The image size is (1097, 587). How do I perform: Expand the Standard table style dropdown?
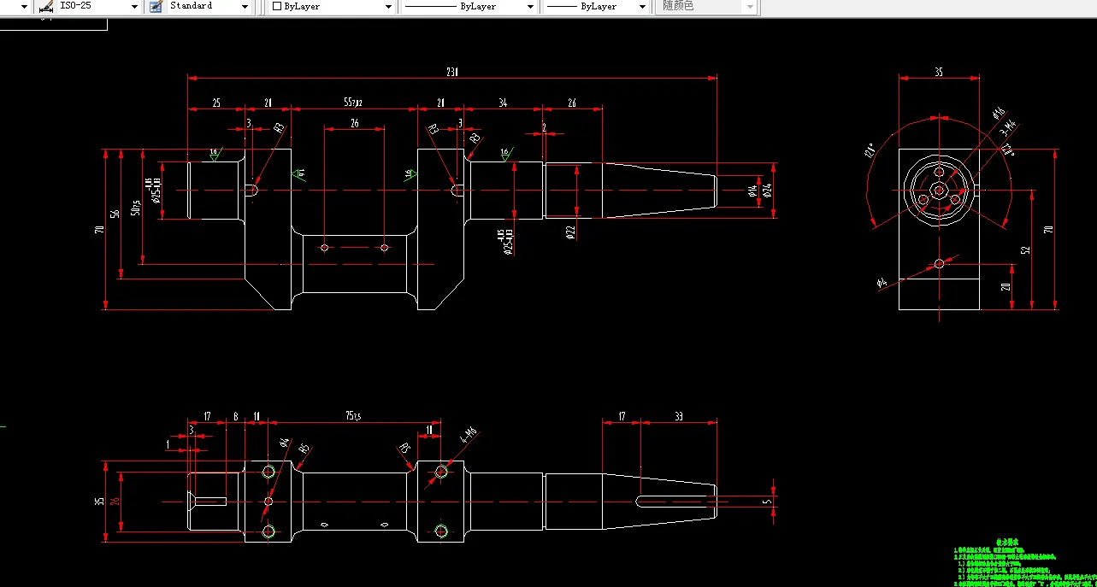tap(245, 7)
